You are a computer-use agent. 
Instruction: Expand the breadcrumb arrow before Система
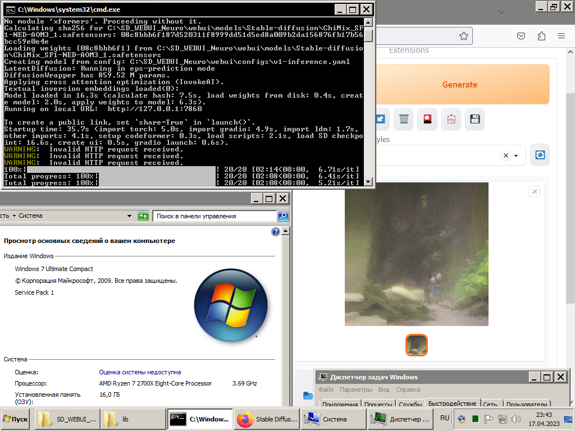click(14, 215)
